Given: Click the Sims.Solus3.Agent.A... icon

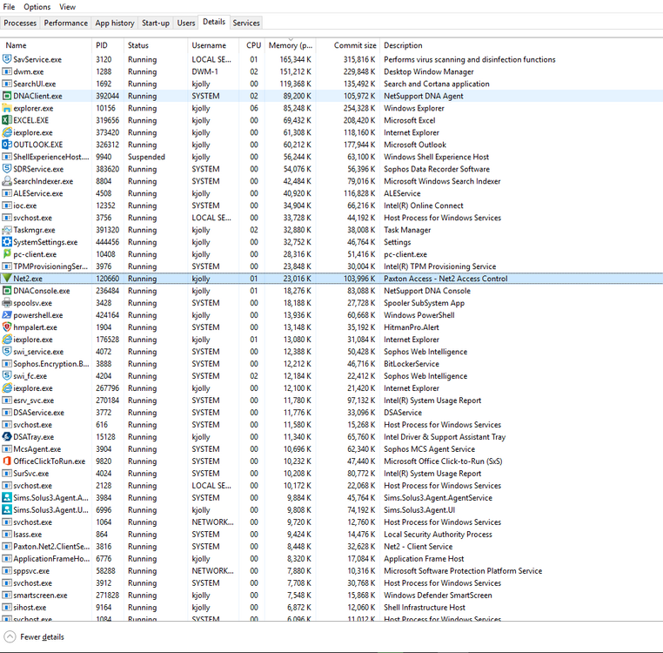Looking at the screenshot, I should click(7, 498).
